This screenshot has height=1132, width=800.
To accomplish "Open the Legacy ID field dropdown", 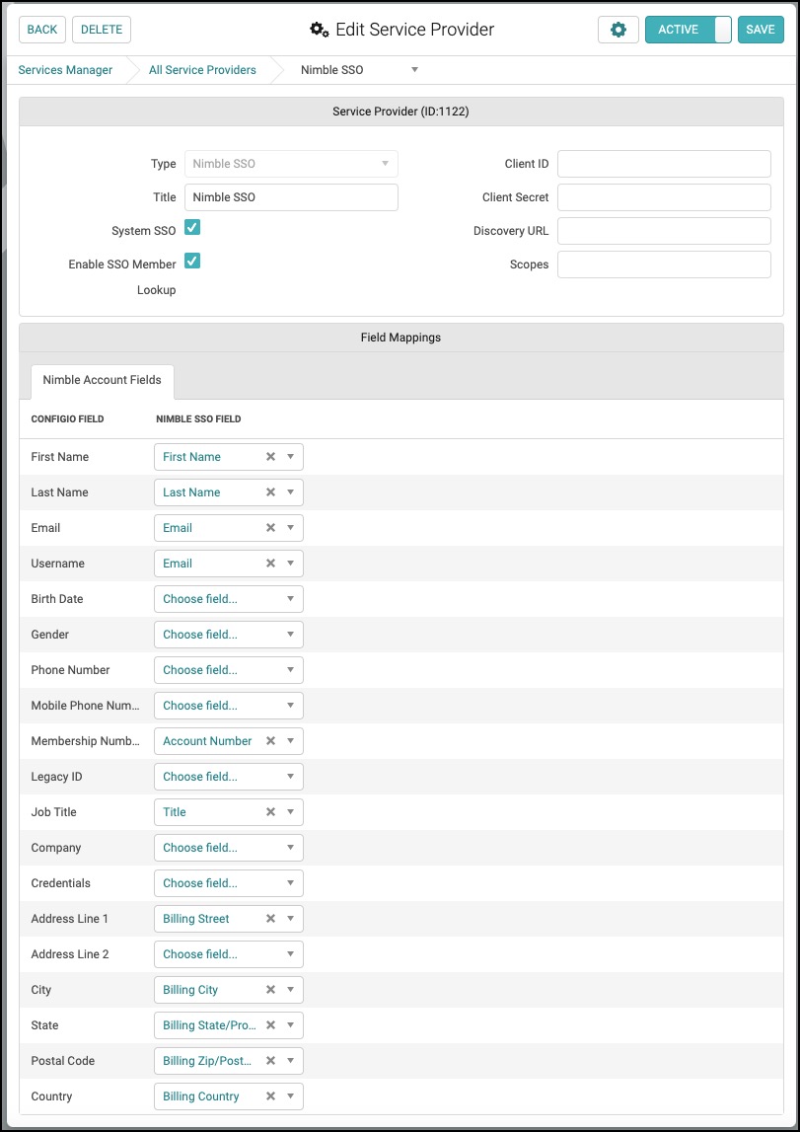I will (x=229, y=777).
